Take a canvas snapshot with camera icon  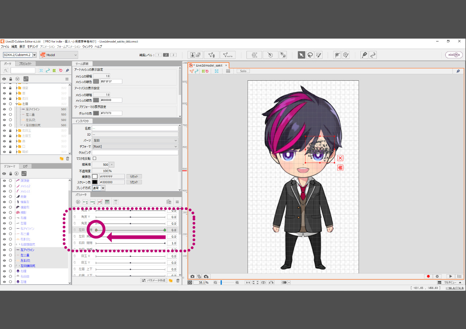[x=193, y=277]
